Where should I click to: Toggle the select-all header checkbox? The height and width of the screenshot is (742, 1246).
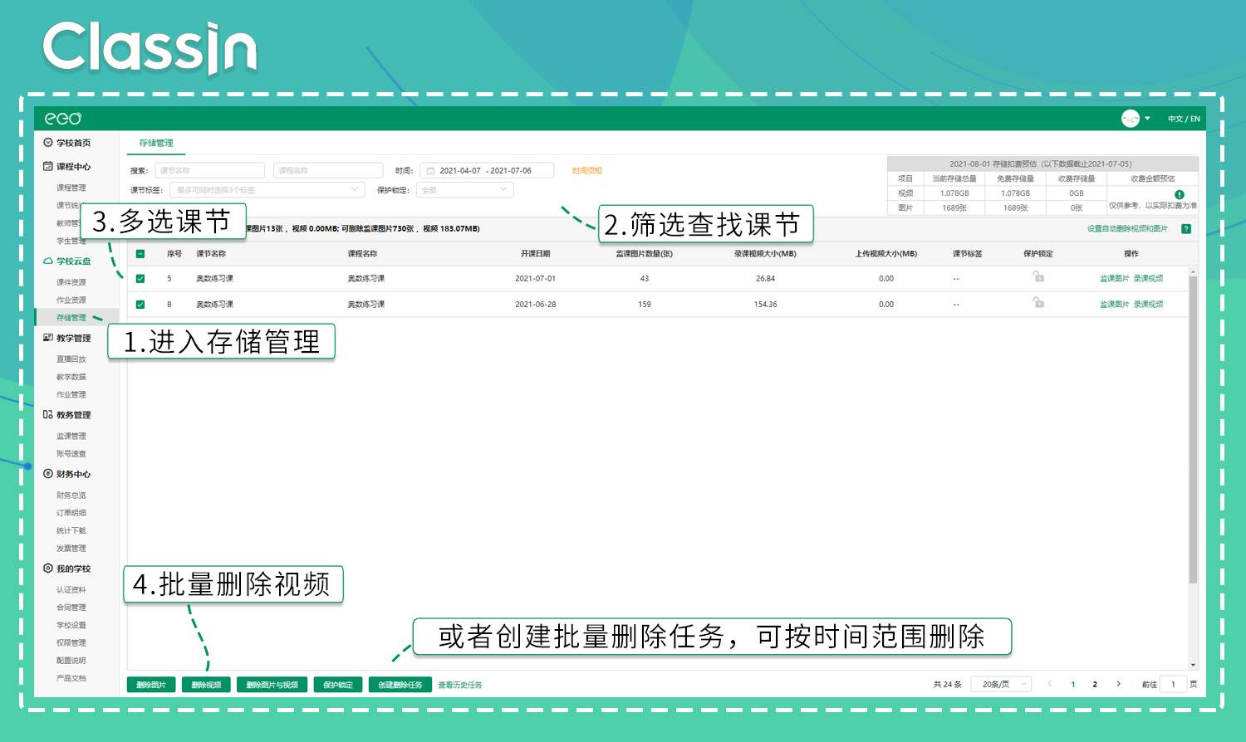(x=140, y=254)
